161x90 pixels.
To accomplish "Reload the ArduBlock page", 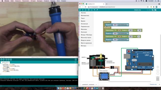I will (86, 7).
